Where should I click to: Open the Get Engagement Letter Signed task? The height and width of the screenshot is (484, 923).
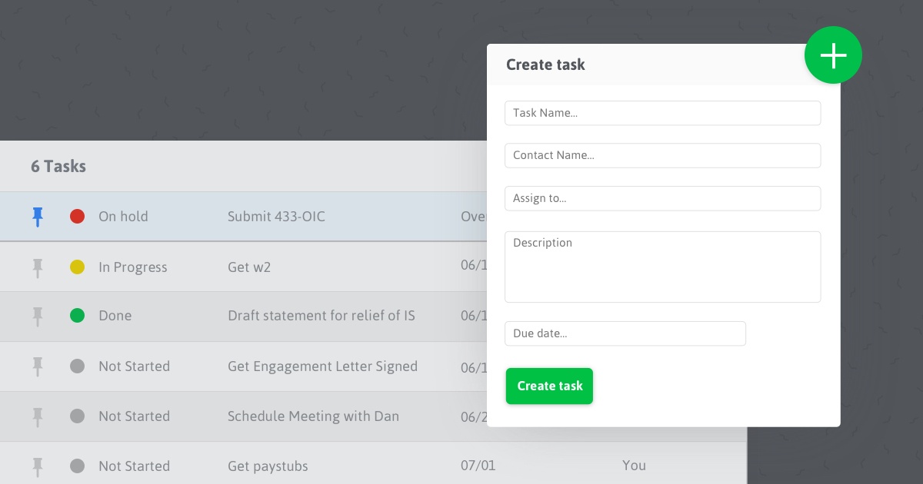[x=322, y=366]
